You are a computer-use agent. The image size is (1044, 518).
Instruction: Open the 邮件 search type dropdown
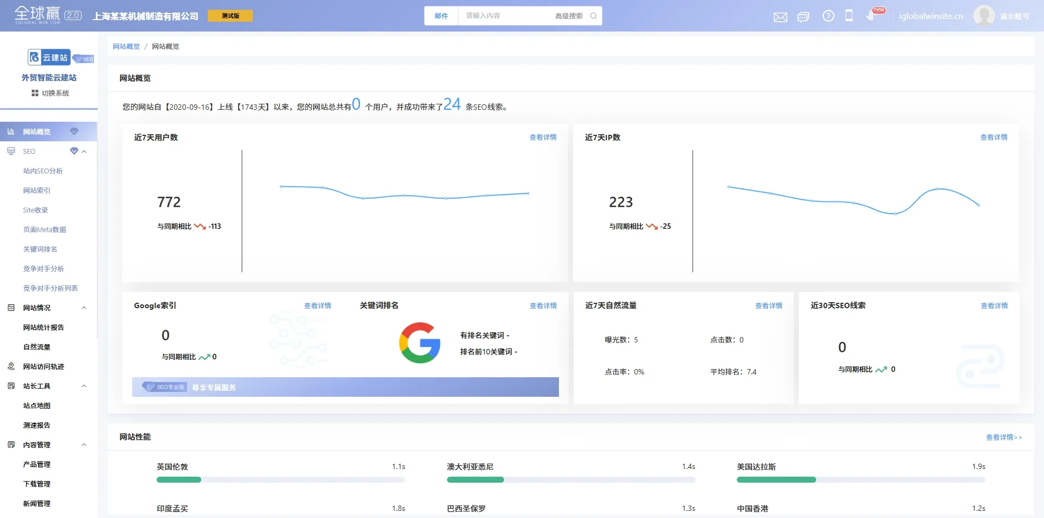click(441, 16)
